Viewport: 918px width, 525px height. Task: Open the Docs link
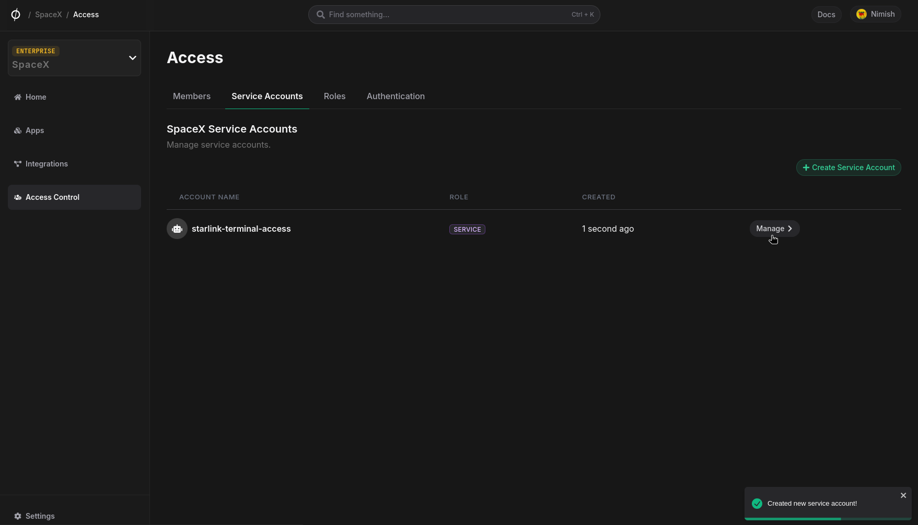826,15
